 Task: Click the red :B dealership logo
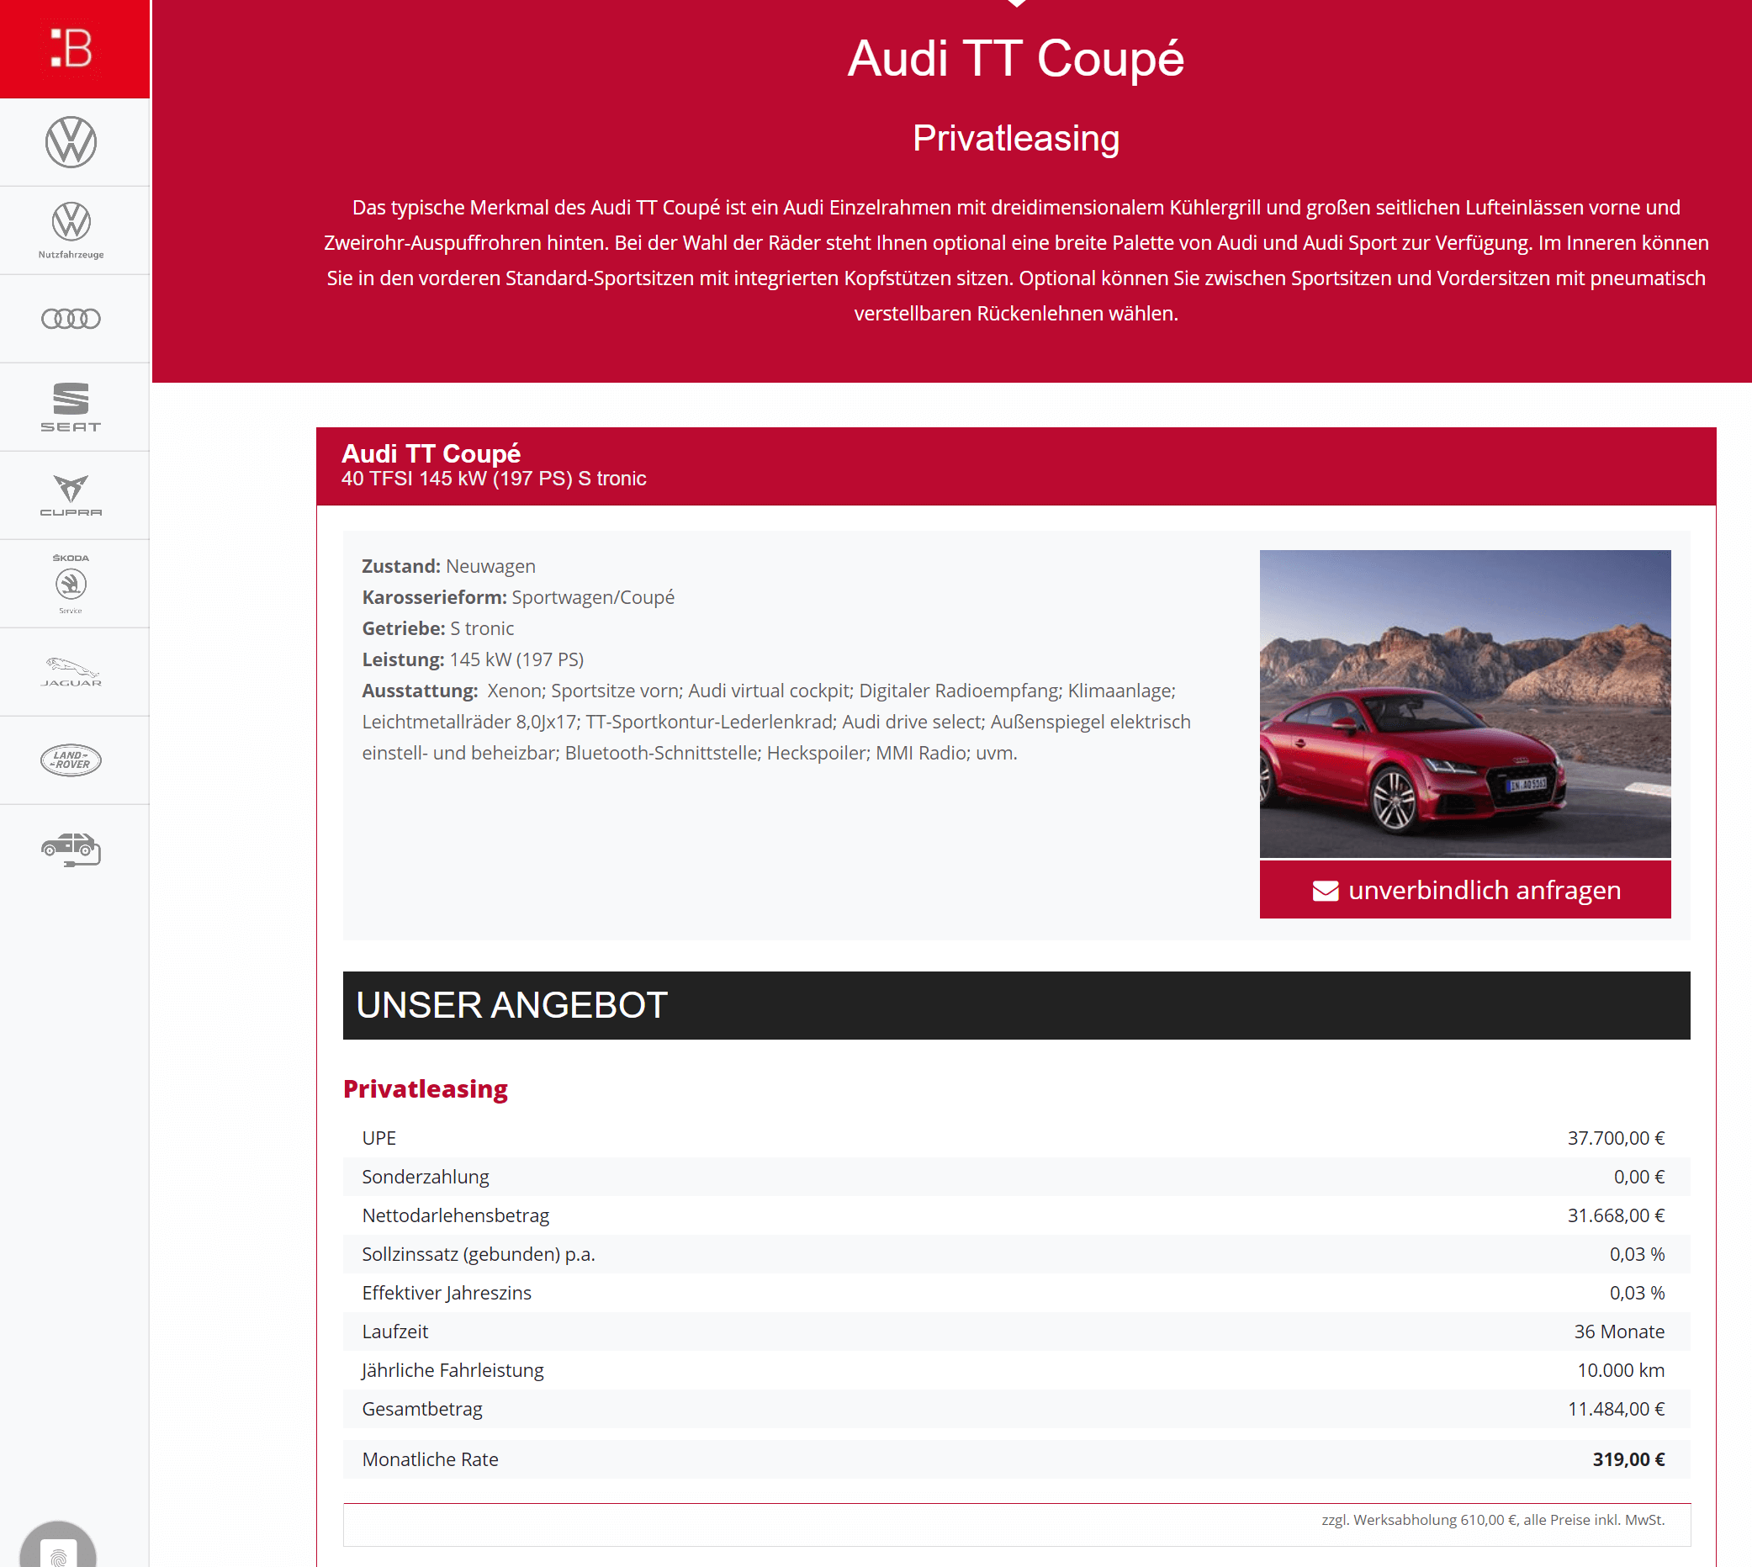[74, 49]
